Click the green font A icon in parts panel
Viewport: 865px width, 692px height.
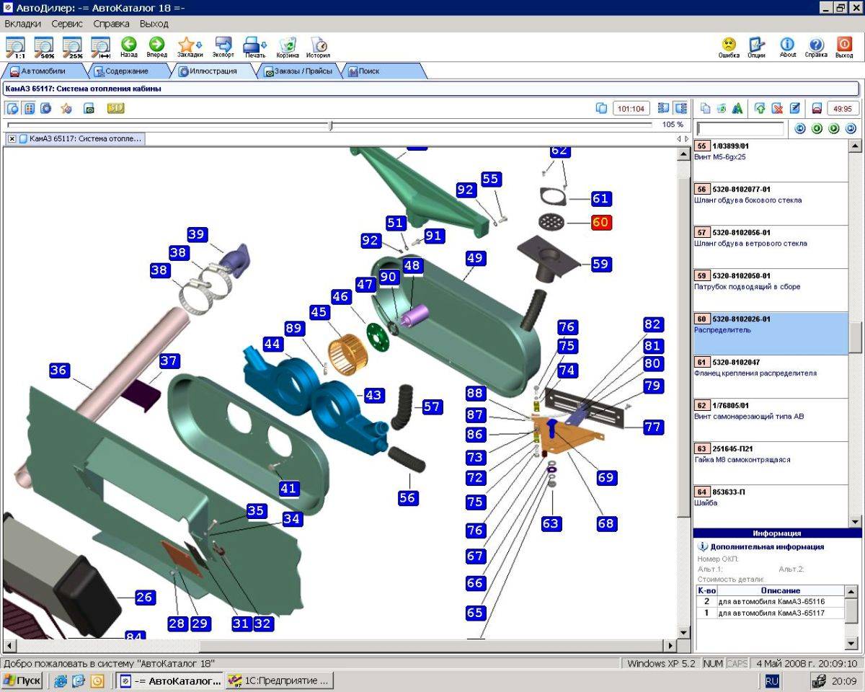pos(737,108)
